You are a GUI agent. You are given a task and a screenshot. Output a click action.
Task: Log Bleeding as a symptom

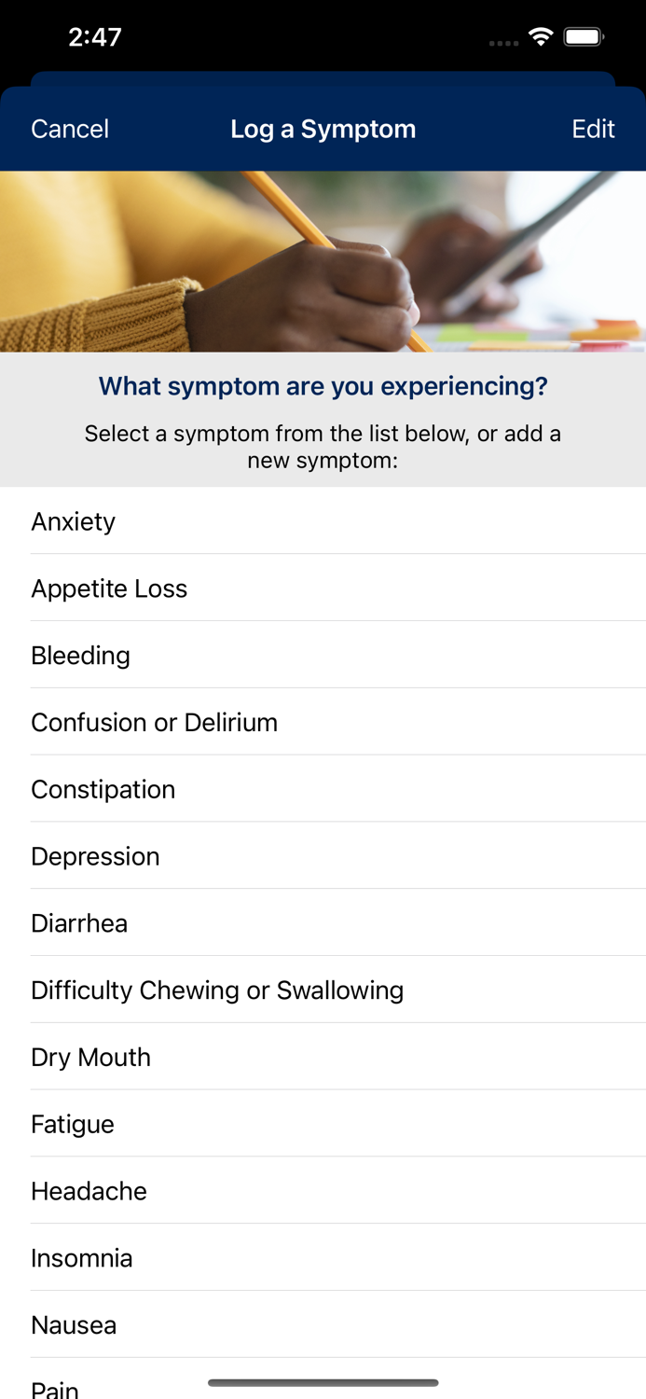(x=81, y=656)
